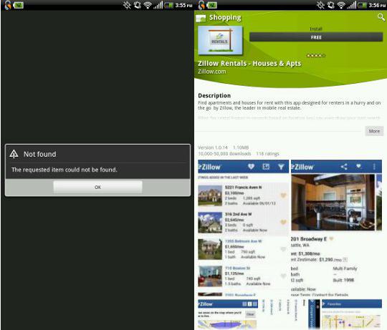Tap the map icon in first screenshot header
This screenshot has height=330, width=387.
click(266, 167)
